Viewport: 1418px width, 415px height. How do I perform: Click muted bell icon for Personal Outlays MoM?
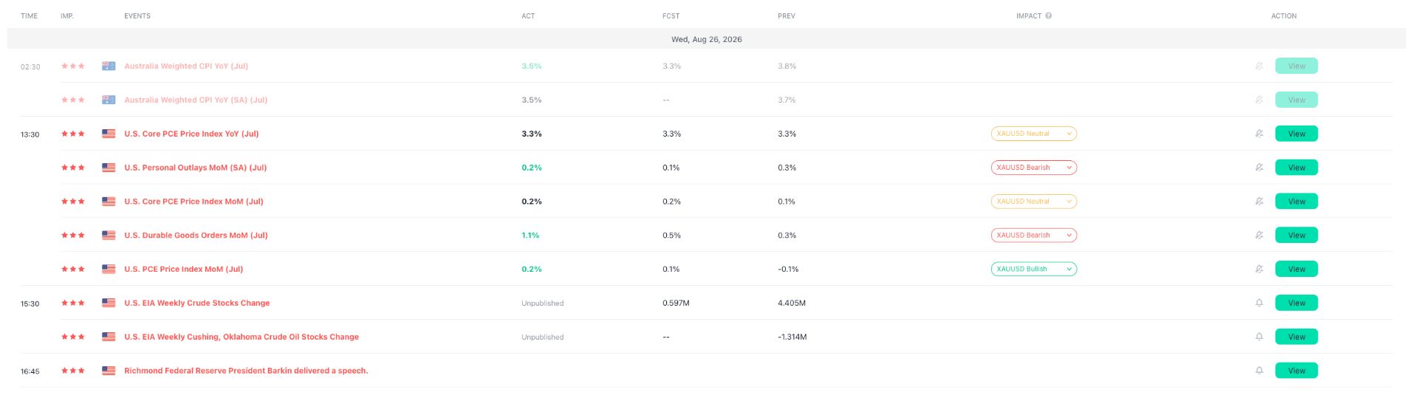(x=1259, y=168)
